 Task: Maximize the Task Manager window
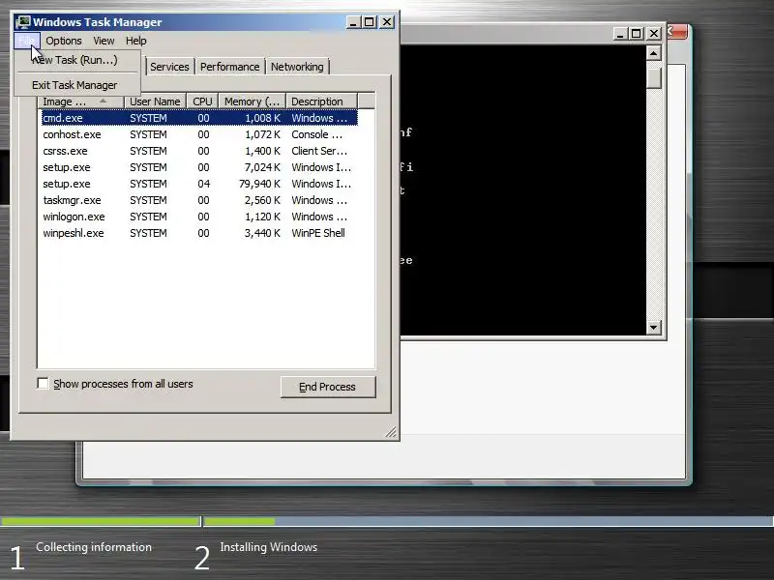pyautogui.click(x=370, y=22)
